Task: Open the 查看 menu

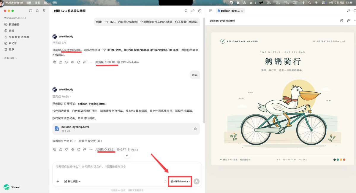Action: (x=38, y=3)
